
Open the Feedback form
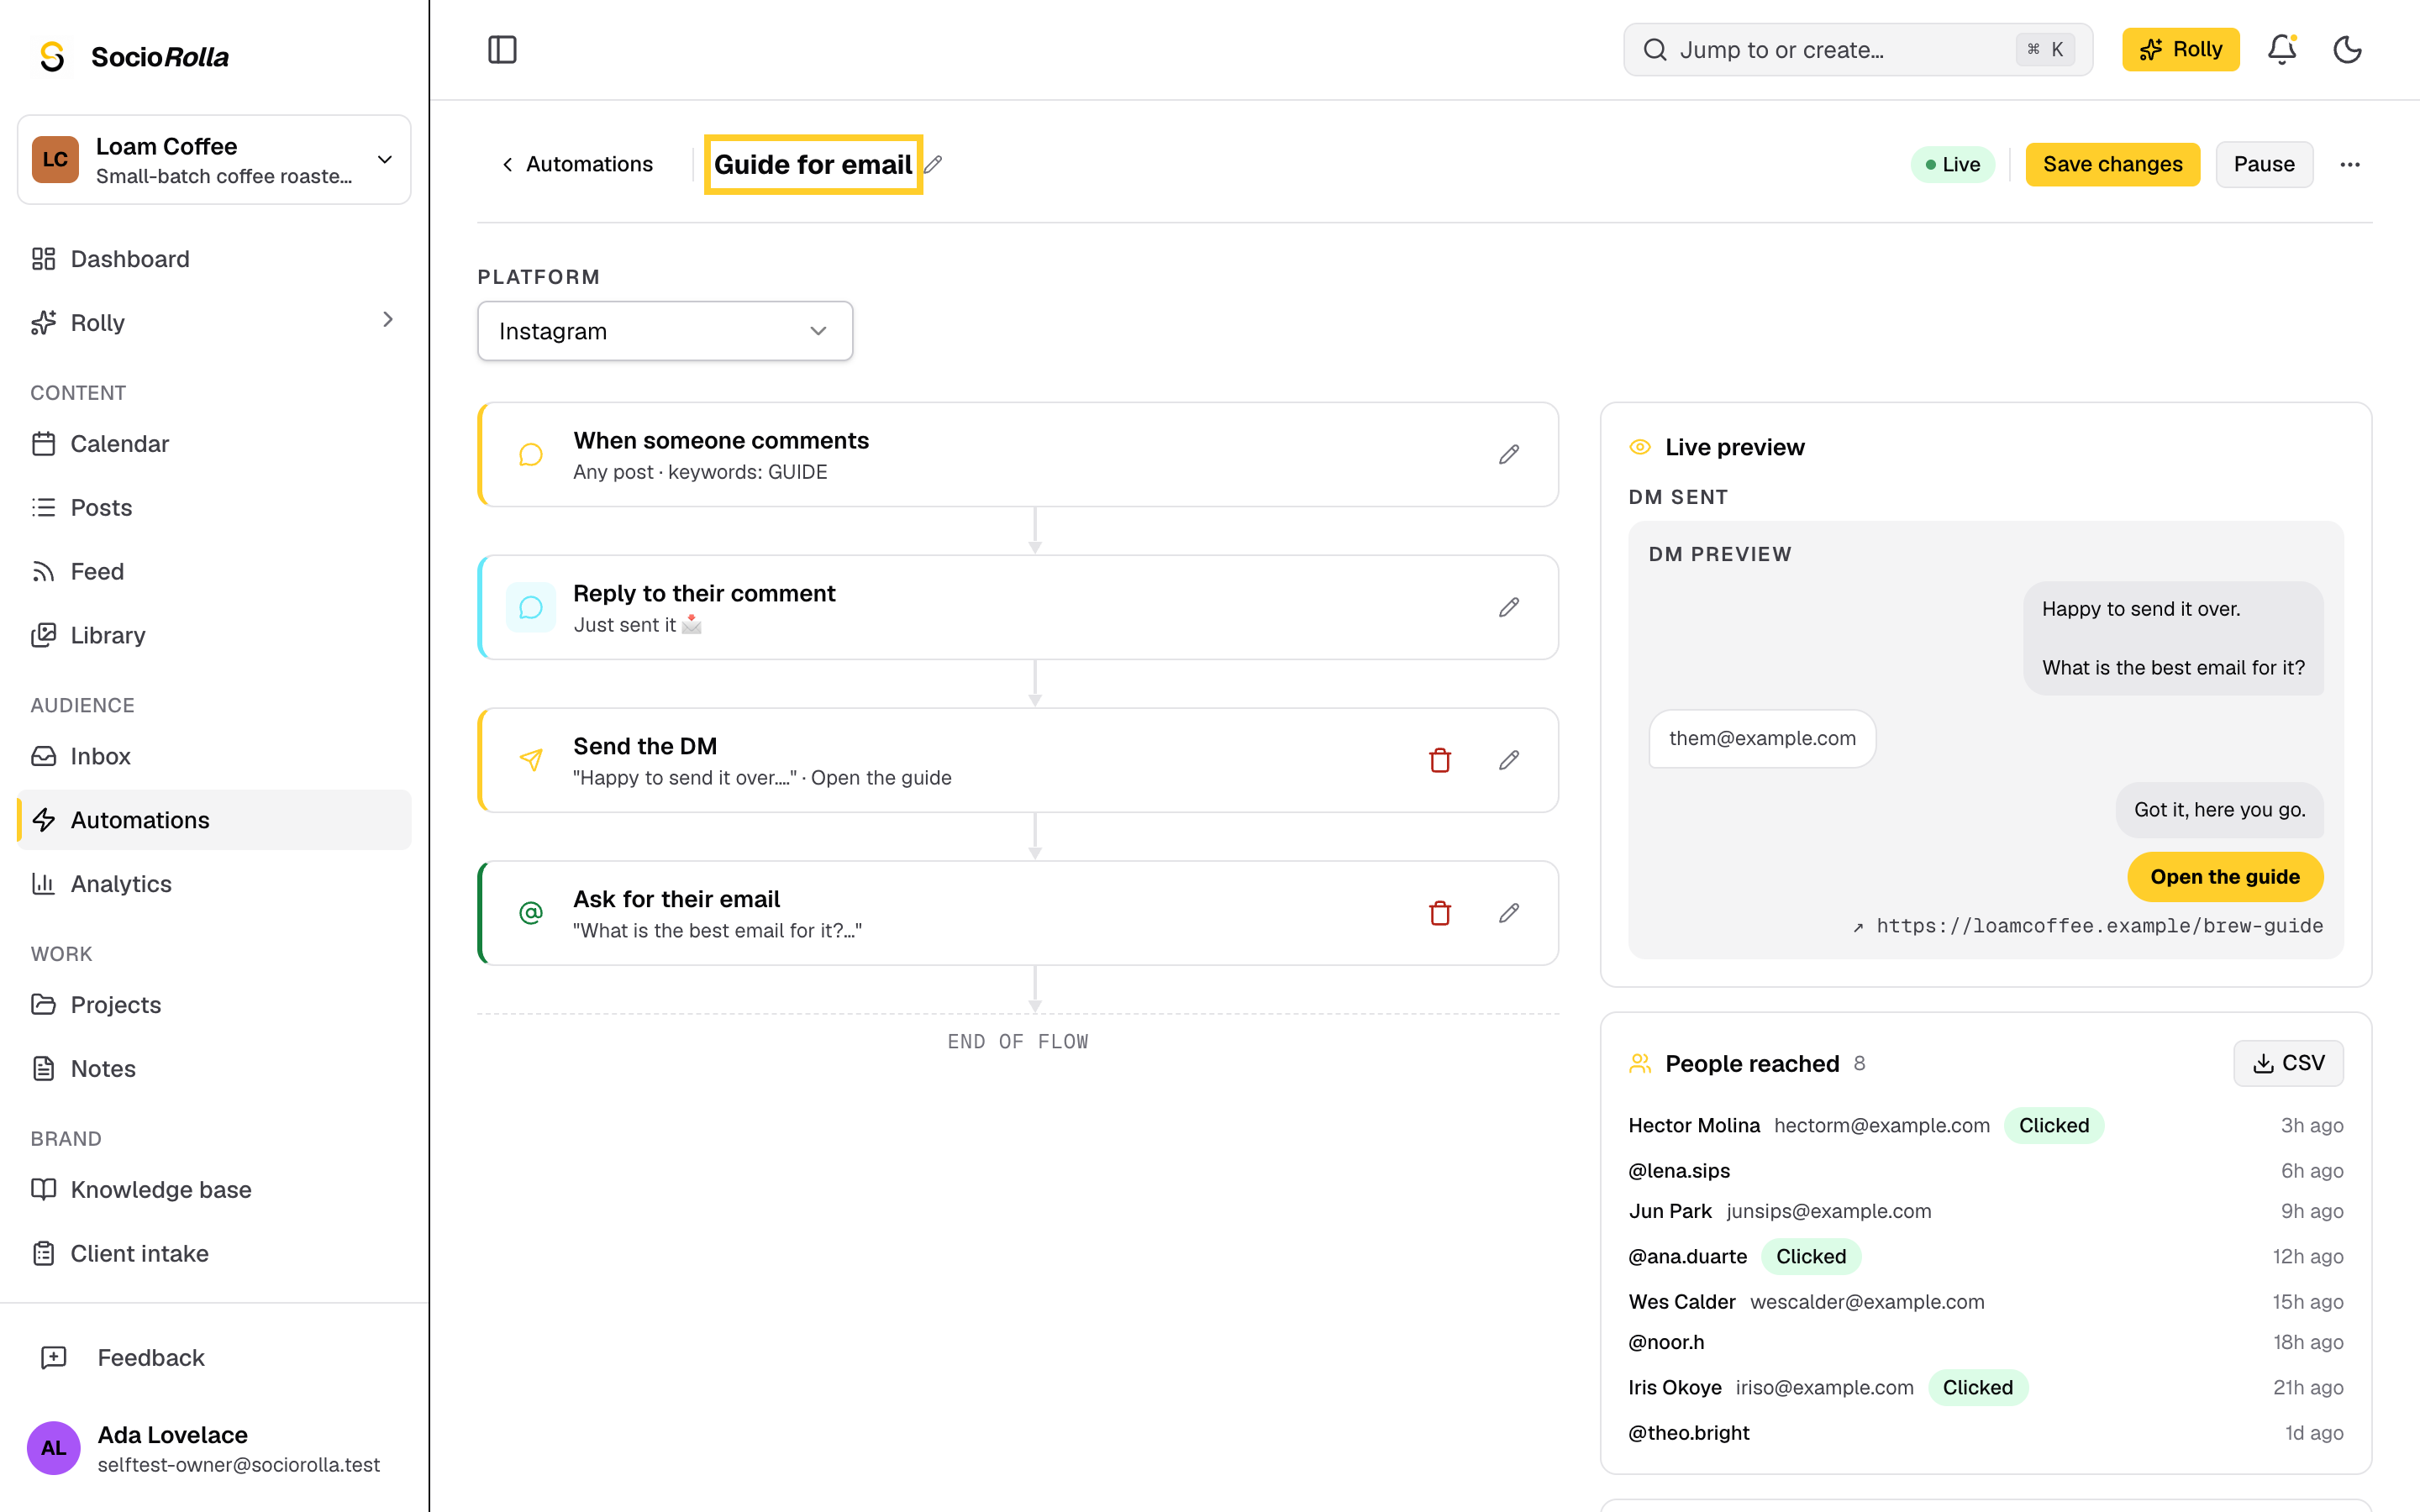(x=214, y=1358)
